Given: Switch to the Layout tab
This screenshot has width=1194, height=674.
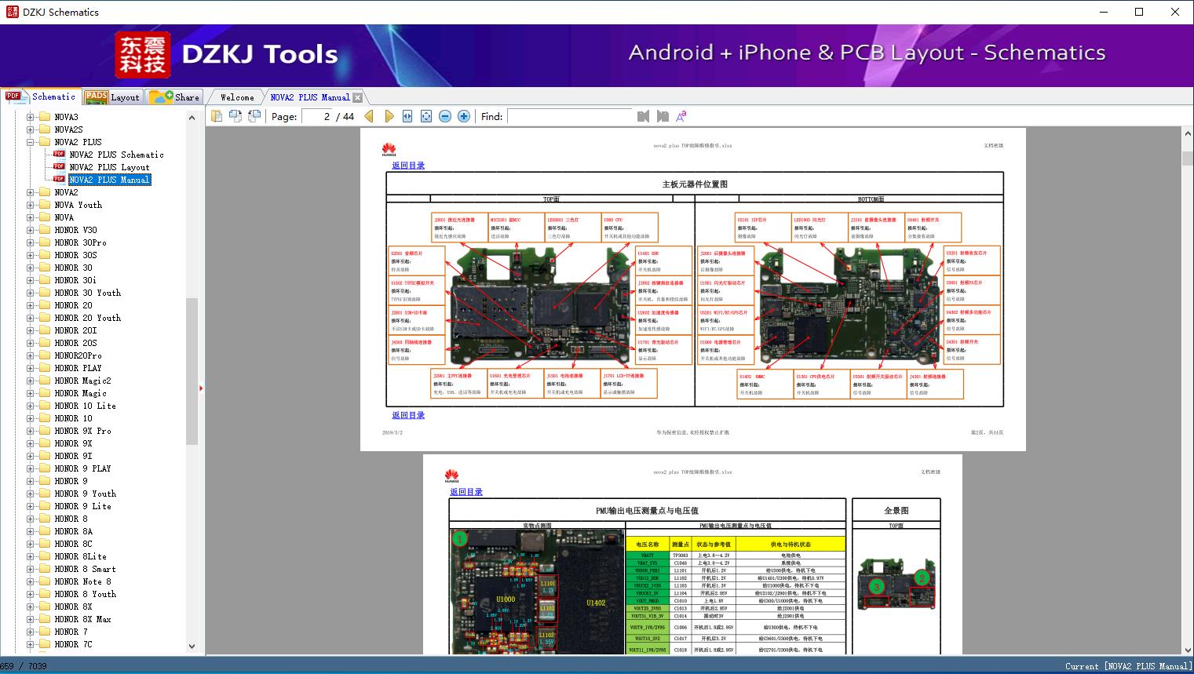Looking at the screenshot, I should tap(112, 97).
